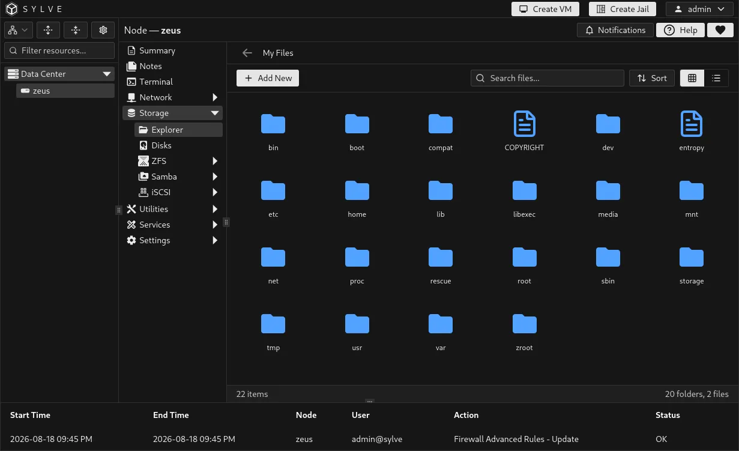Collapse the Data Center tree node
Screen dimensions: 739x451
click(x=107, y=74)
